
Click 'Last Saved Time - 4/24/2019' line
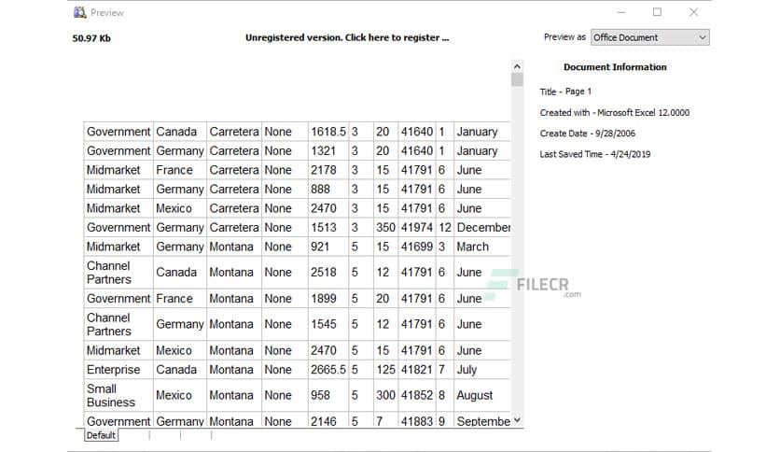point(595,154)
